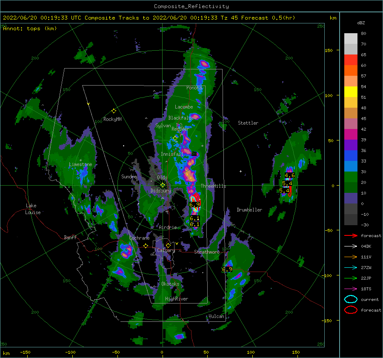Click the Ponoka city label
Image resolution: width=383 pixels, height=358 pixels.
(194, 88)
